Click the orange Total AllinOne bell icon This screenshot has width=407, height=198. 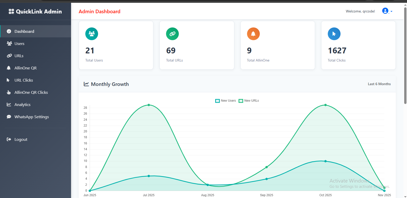click(253, 34)
